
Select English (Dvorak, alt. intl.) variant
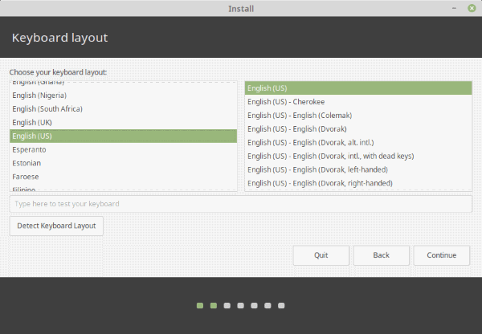coord(358,143)
